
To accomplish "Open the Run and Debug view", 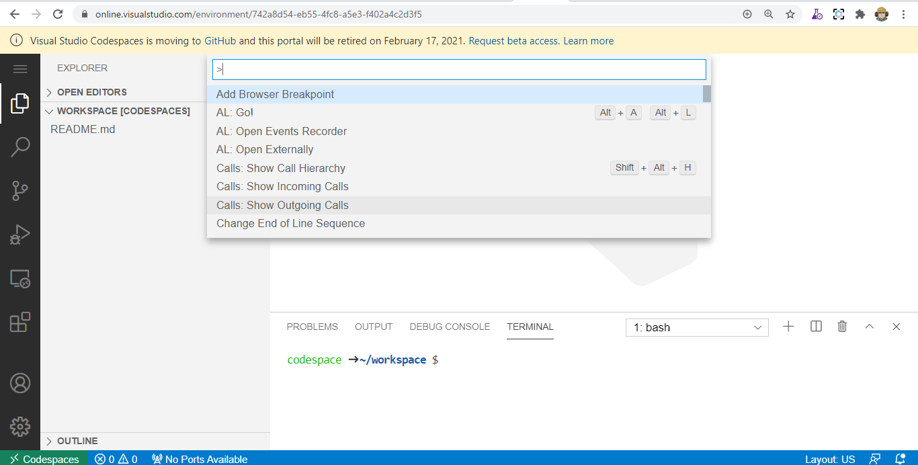I will click(20, 235).
